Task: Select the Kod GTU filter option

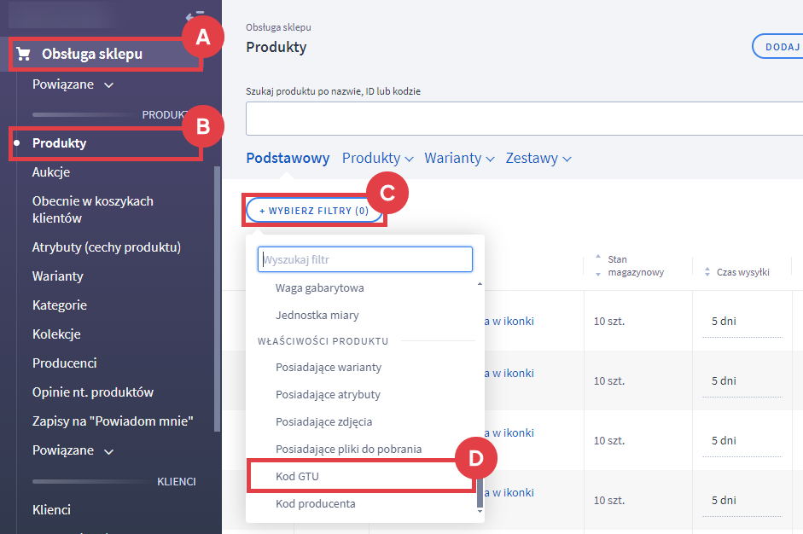Action: click(x=297, y=476)
